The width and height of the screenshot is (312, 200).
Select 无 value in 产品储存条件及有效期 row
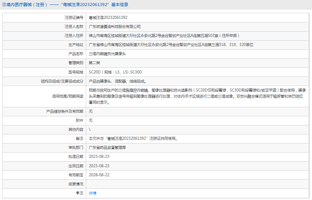point(91,111)
